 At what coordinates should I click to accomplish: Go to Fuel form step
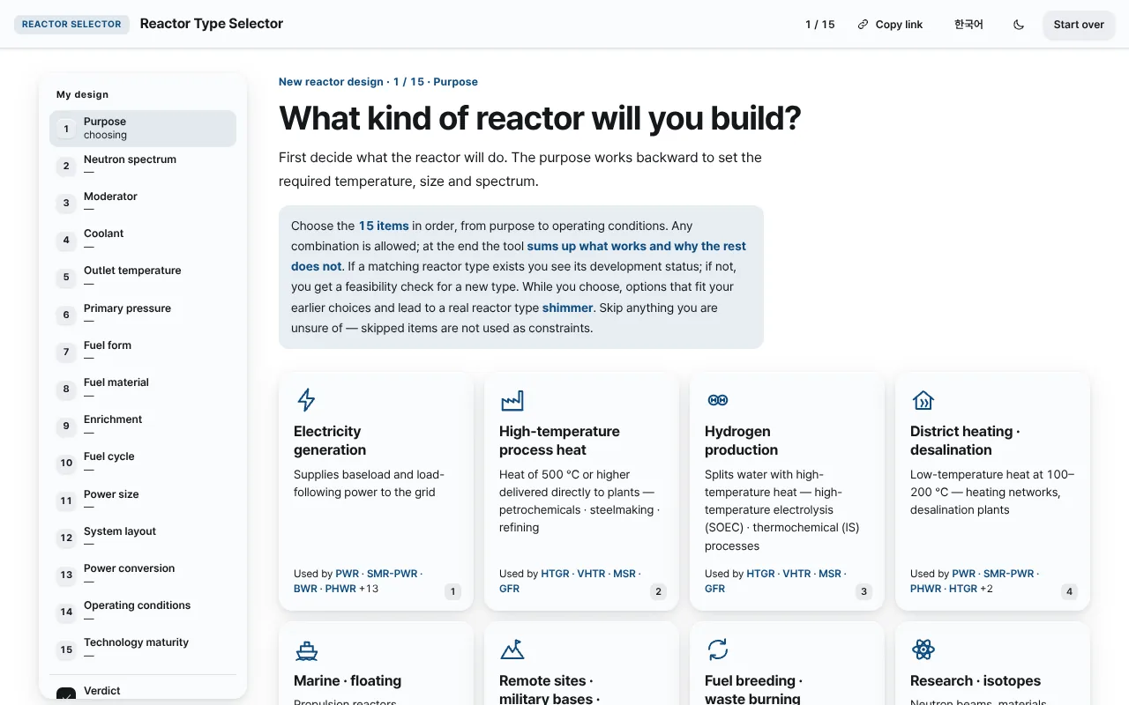(x=143, y=352)
